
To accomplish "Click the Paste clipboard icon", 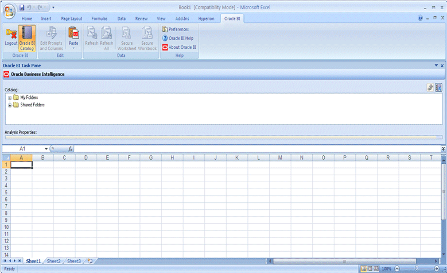I will pos(73,33).
